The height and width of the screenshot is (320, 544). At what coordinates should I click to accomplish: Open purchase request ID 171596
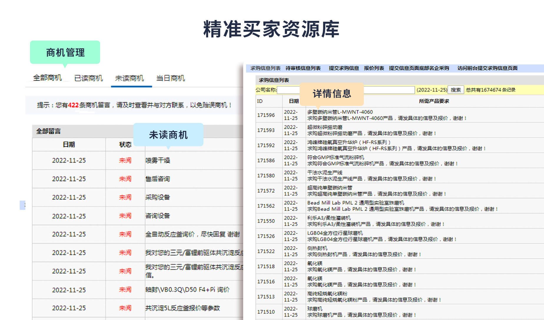click(266, 115)
